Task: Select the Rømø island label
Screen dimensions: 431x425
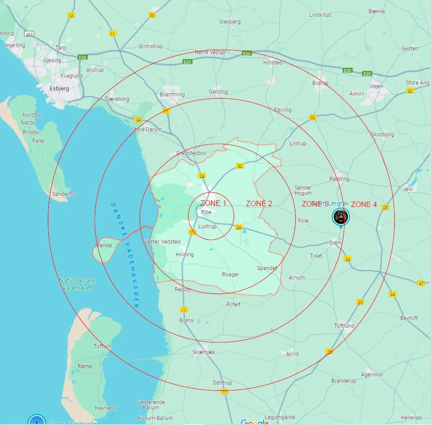Action: [x=84, y=366]
